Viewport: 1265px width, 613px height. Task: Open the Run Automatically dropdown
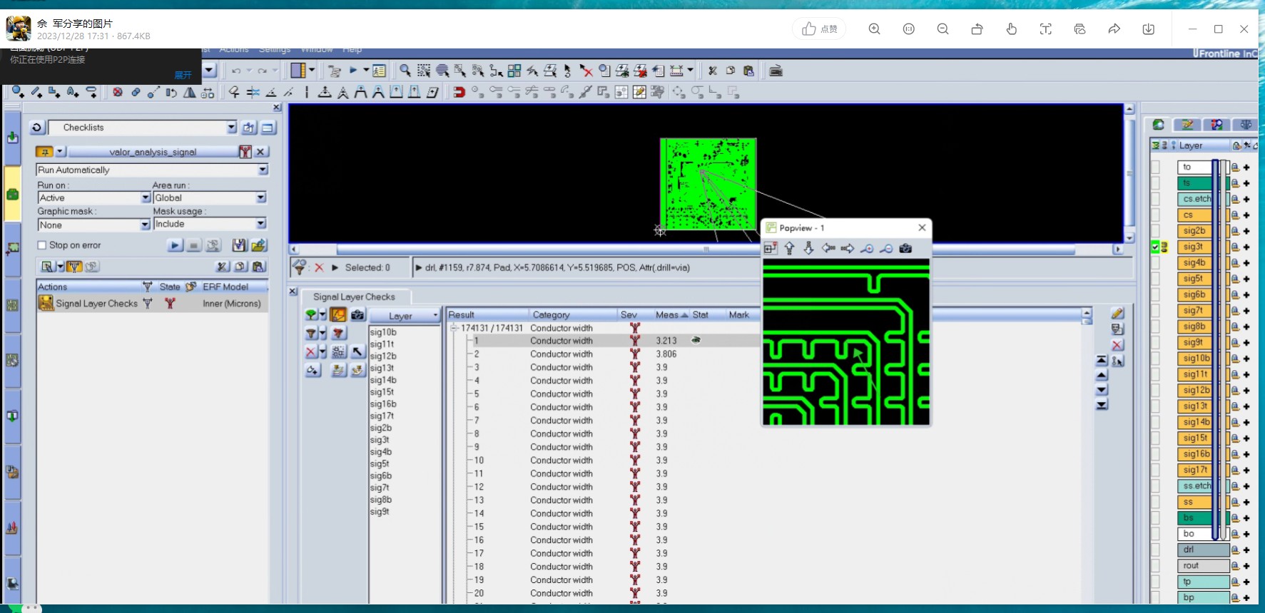pos(263,170)
